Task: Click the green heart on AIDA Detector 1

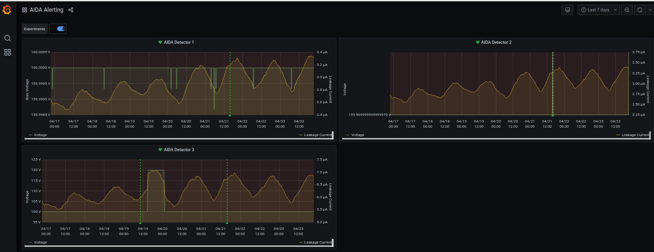Action: pos(160,42)
